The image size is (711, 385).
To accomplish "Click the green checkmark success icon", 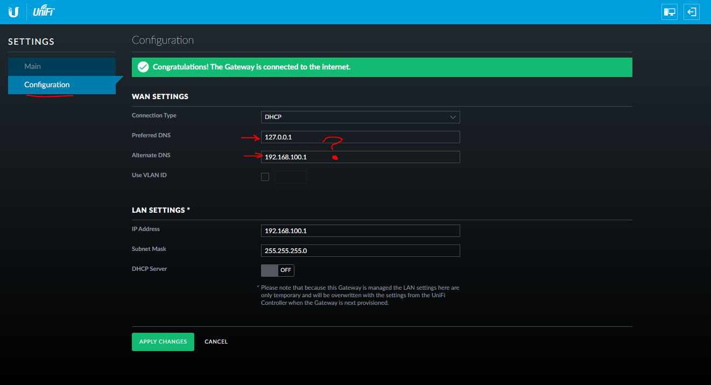I will pos(143,67).
